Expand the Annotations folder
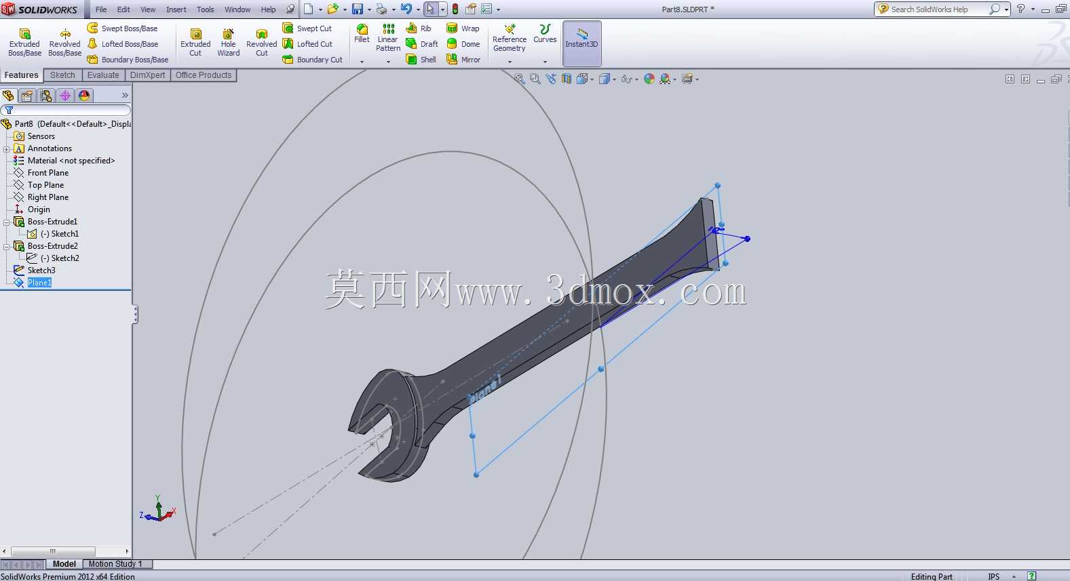1070x581 pixels. pos(7,148)
